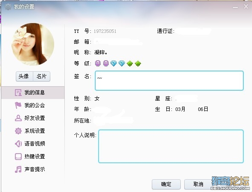
Task: Select the 热键设置 keyboard icon
Action: [x=18, y=157]
